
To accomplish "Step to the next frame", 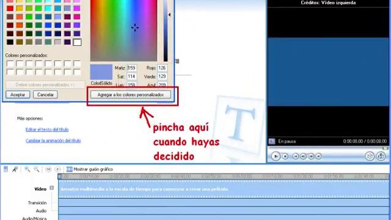I will point(311,156).
